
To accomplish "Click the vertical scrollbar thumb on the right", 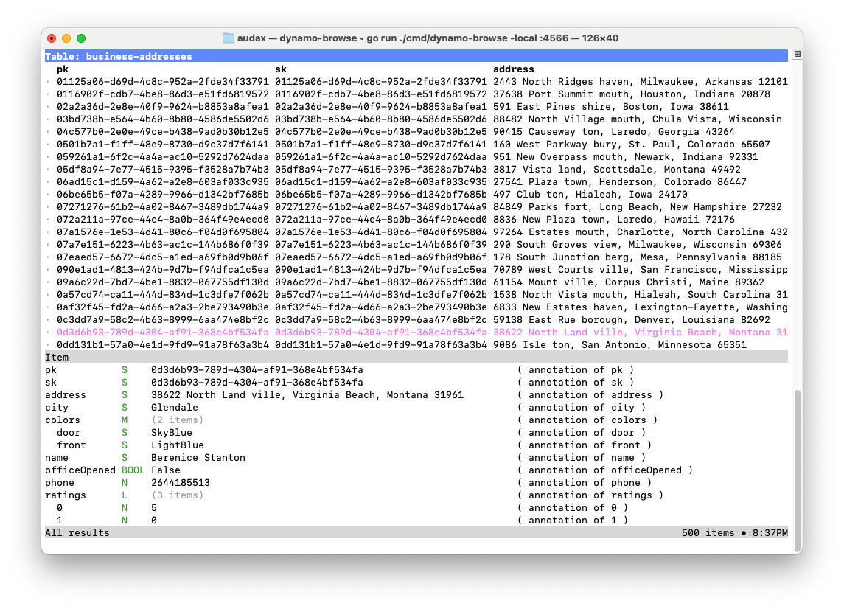I will (x=796, y=464).
